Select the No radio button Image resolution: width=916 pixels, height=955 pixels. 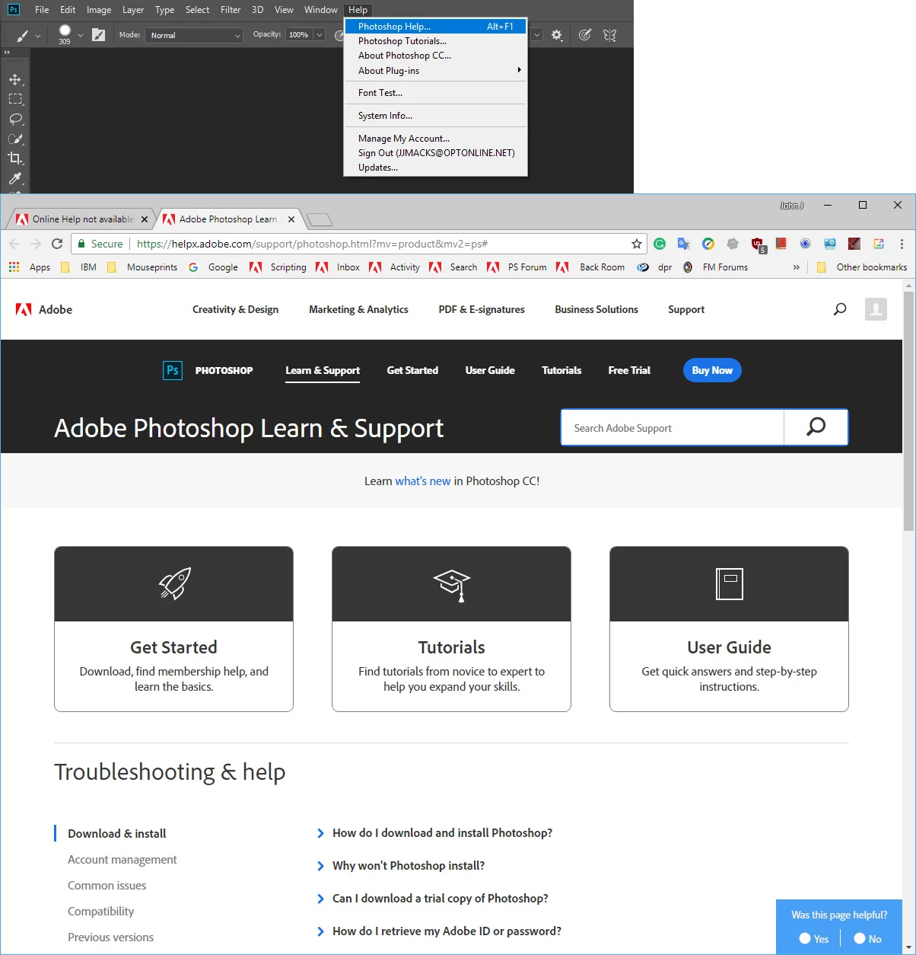click(859, 938)
